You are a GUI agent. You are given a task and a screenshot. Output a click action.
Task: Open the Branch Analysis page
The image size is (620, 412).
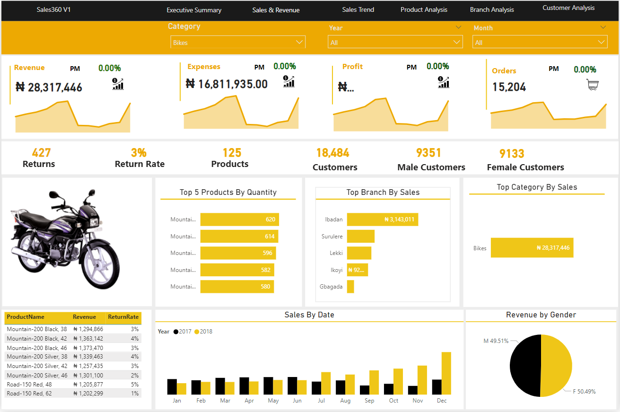492,9
